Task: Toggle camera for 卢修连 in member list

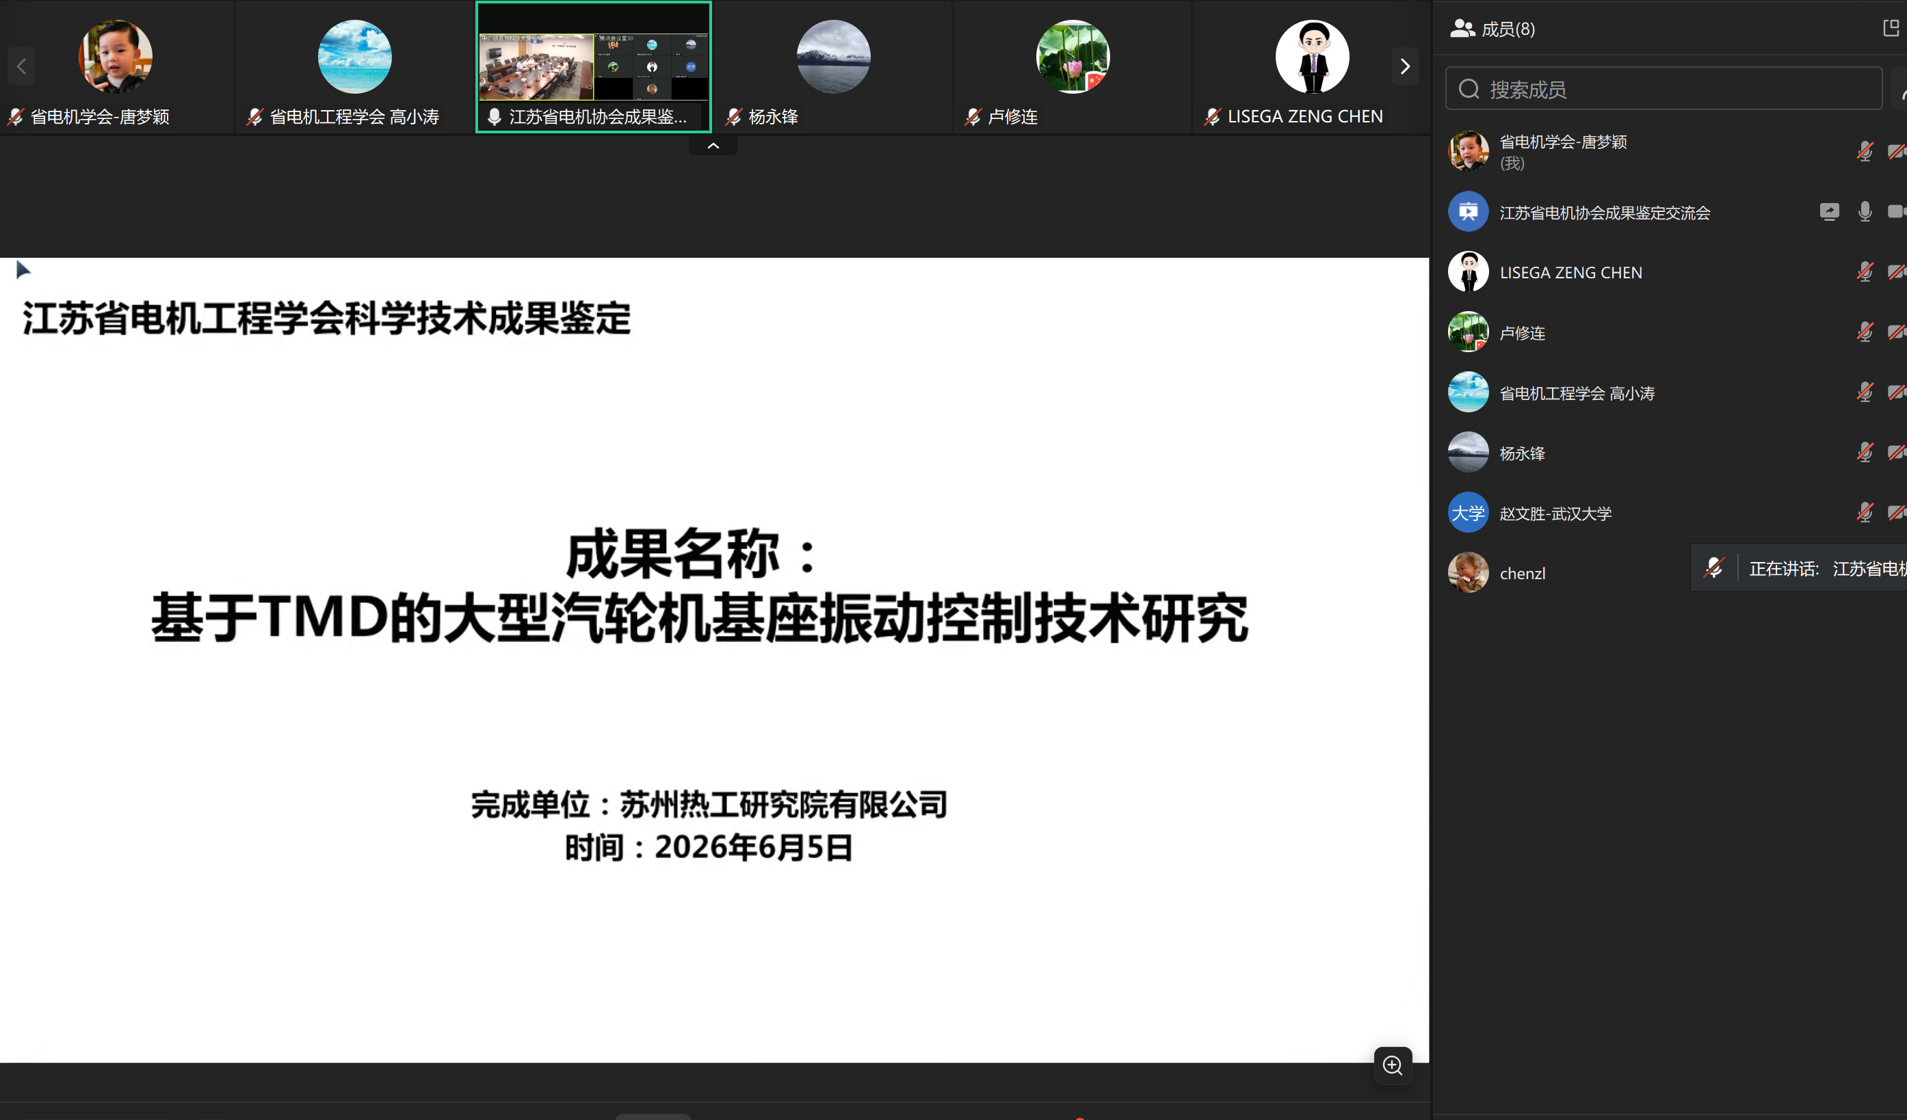Action: click(x=1897, y=332)
